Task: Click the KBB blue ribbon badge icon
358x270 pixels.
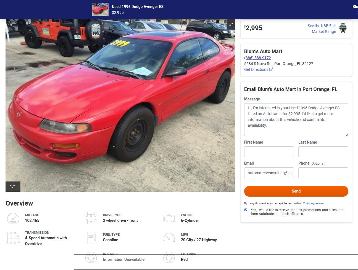Action: pyautogui.click(x=343, y=28)
